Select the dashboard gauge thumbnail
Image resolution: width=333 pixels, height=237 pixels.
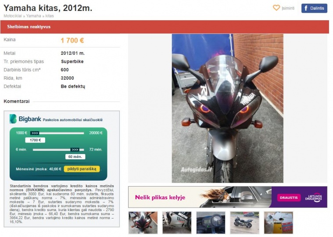click(x=211, y=223)
